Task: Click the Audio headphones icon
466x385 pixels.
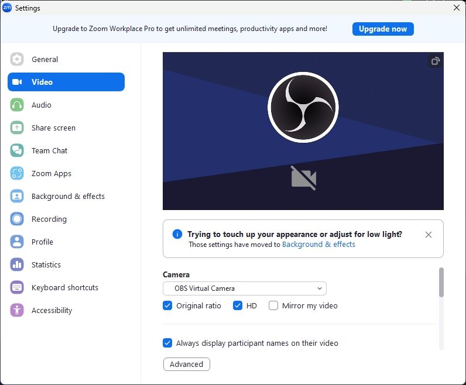Action: point(17,105)
